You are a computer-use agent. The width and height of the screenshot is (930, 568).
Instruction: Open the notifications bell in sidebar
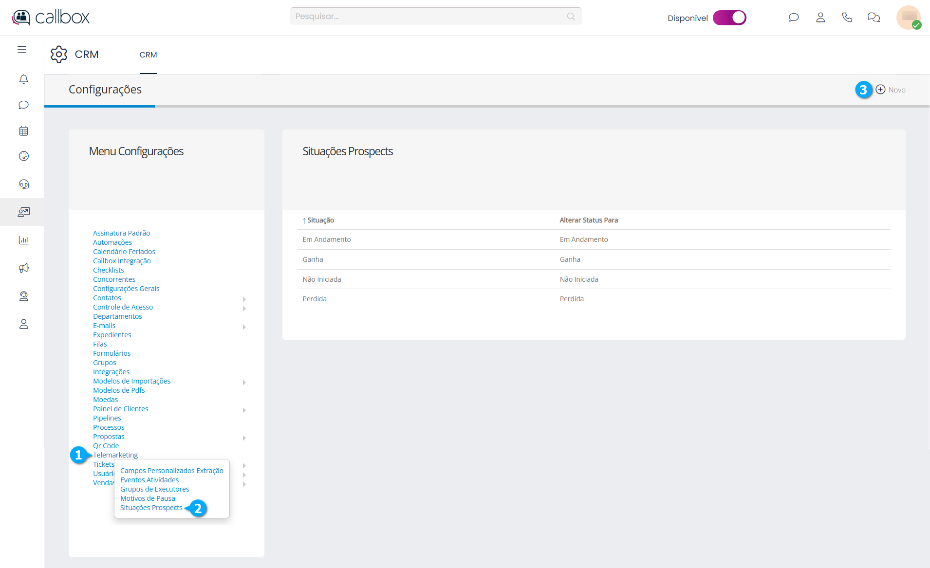point(23,79)
